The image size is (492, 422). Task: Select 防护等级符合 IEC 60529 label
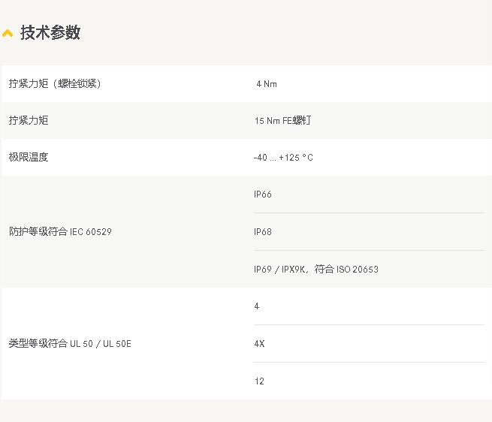coord(60,231)
